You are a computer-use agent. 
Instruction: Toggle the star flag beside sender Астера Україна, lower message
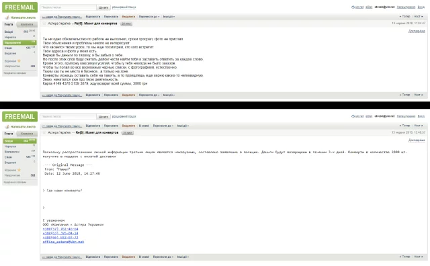(44, 133)
